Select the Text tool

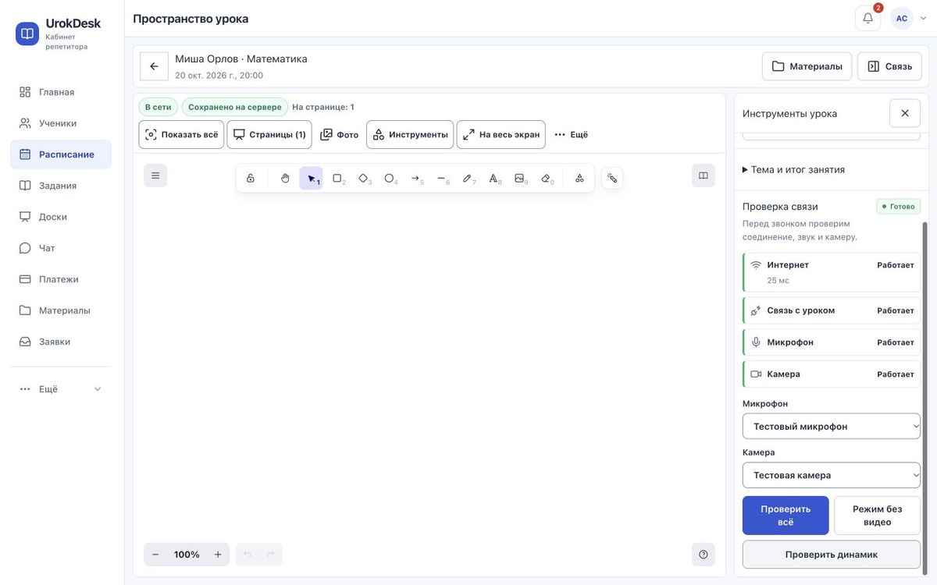click(493, 178)
